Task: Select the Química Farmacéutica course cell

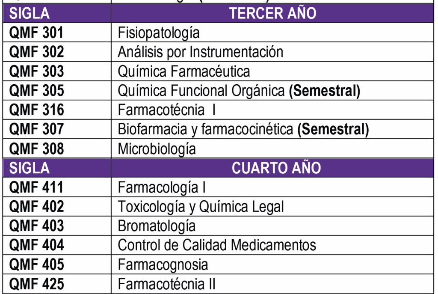Action: [x=184, y=71]
